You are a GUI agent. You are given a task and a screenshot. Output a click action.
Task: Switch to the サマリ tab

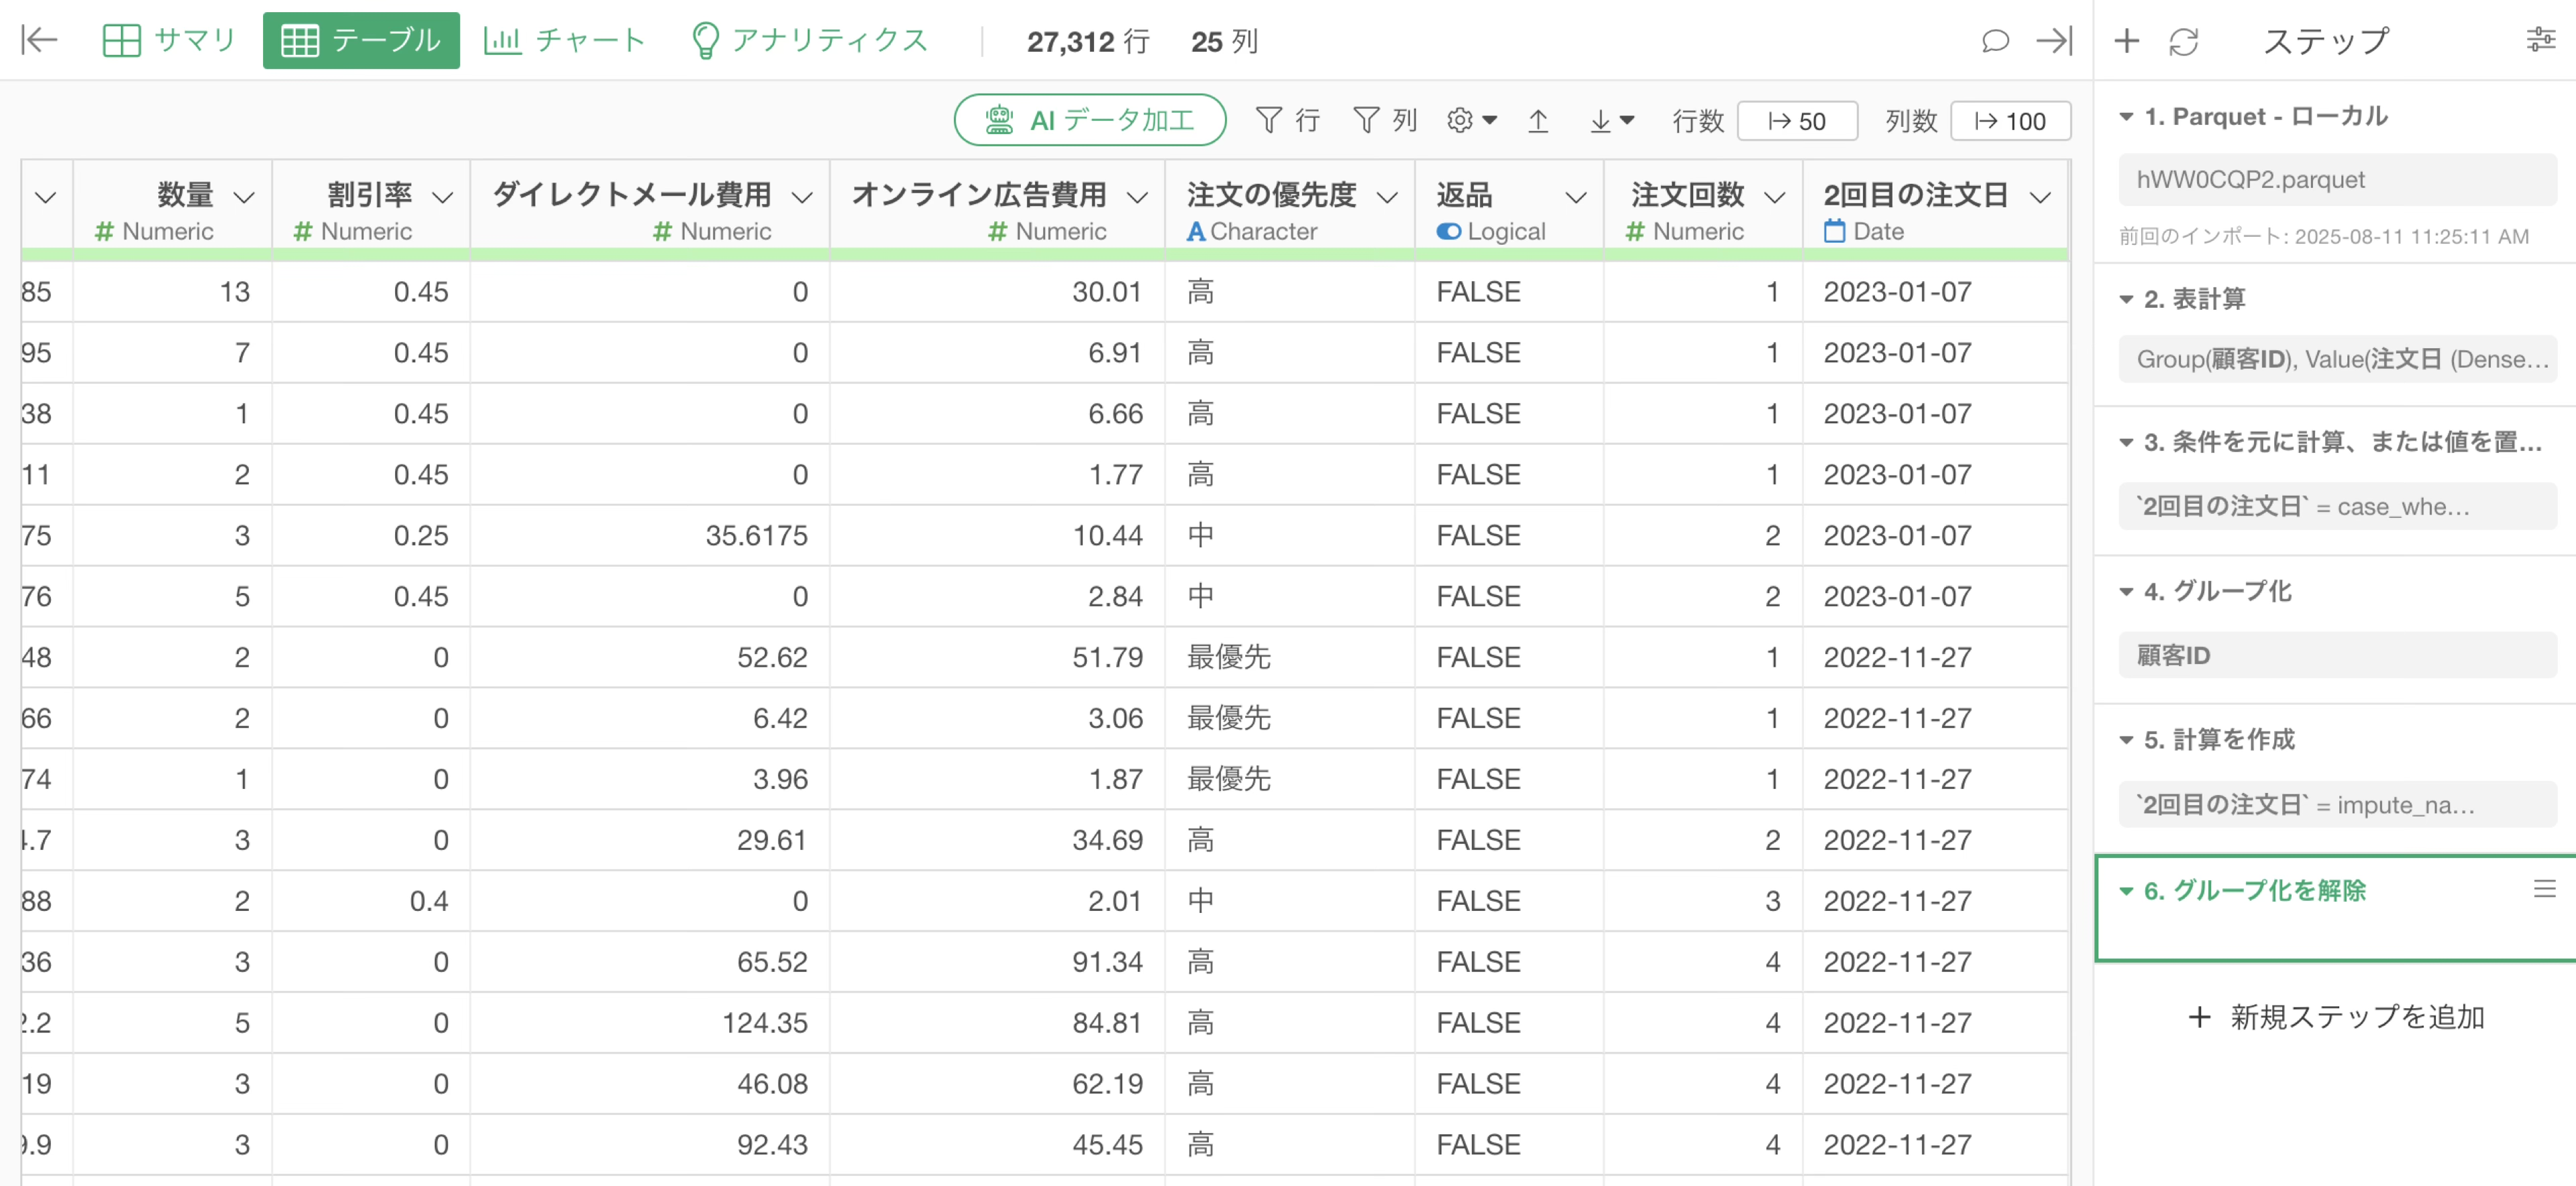point(169,40)
